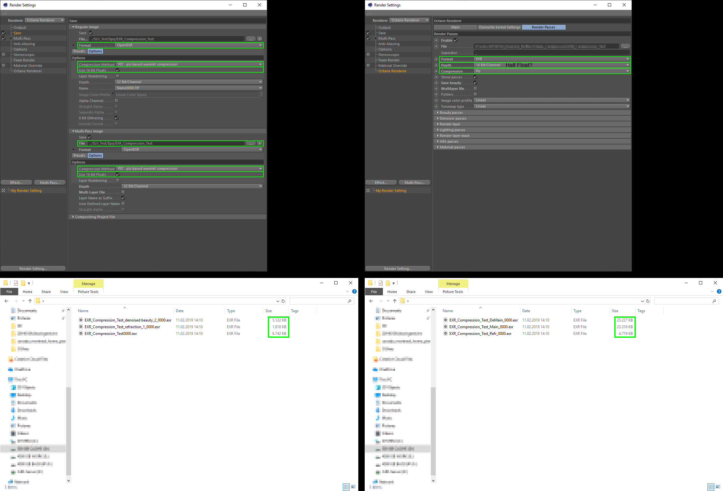Click the Effect... button in left Render Settings
The image size is (723, 491).
click(x=16, y=183)
